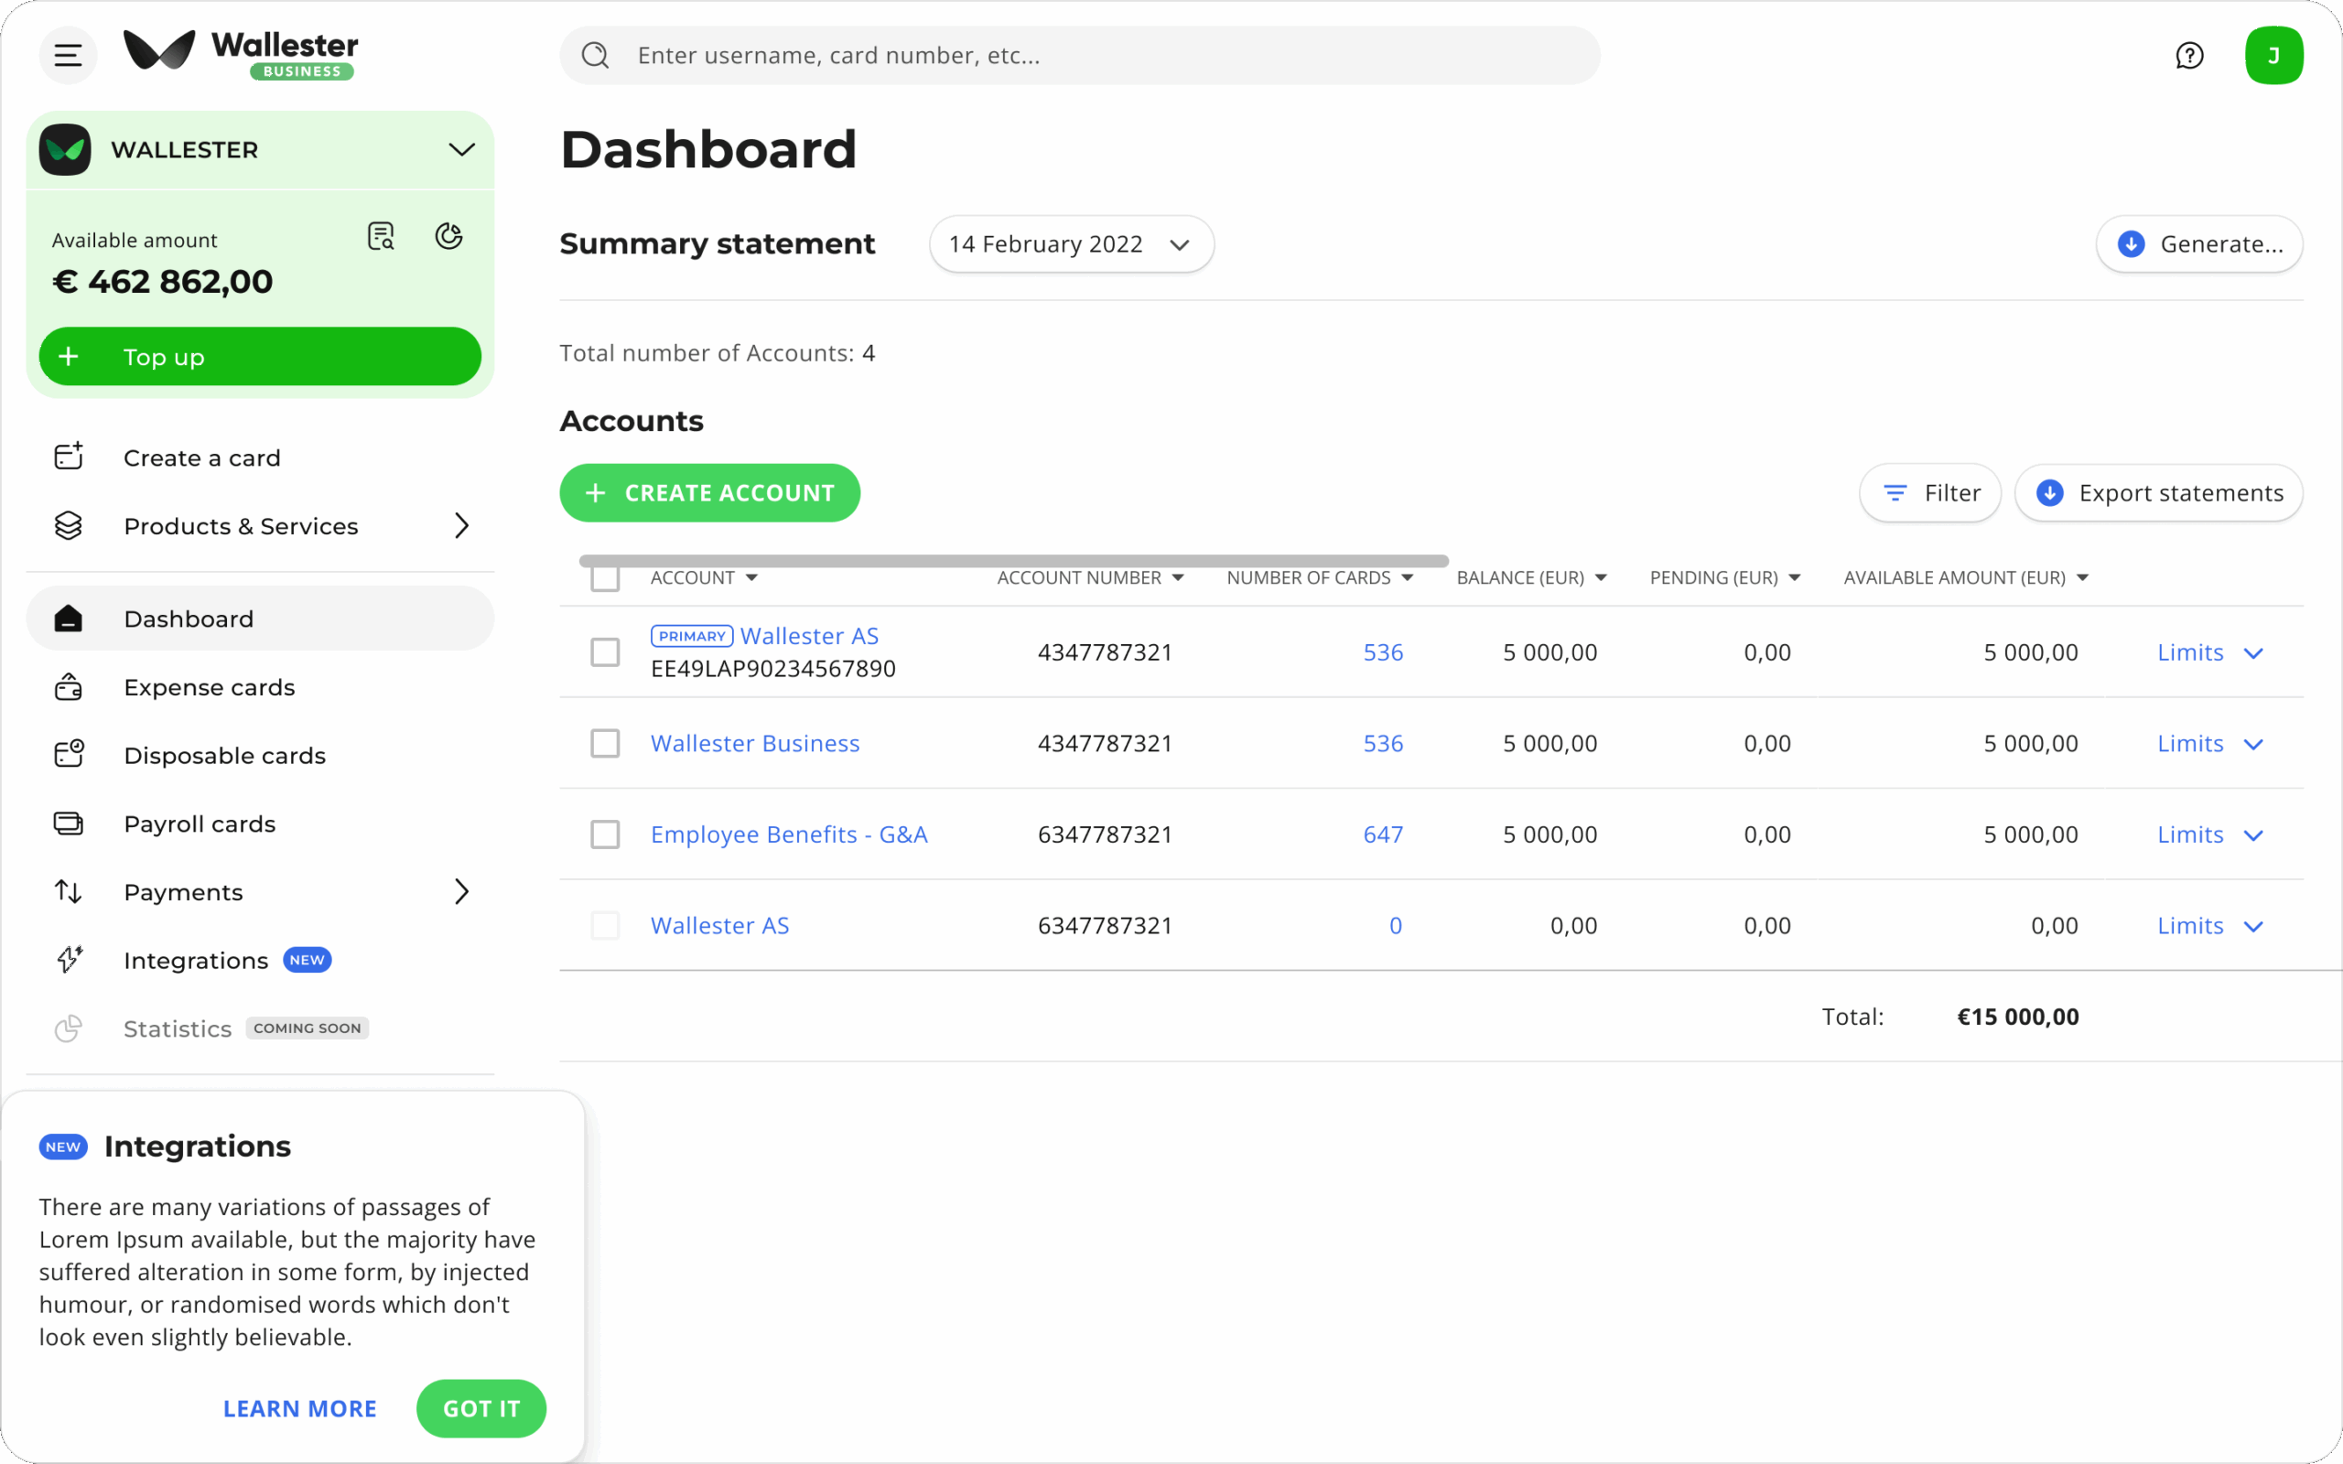
Task: Click the Disposable cards sidebar icon
Action: pyautogui.click(x=68, y=755)
